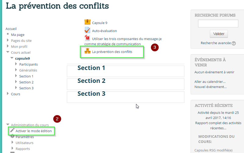Click the PDF icon for message-je document
Viewport: 244px width, 153px height.
(88, 38)
